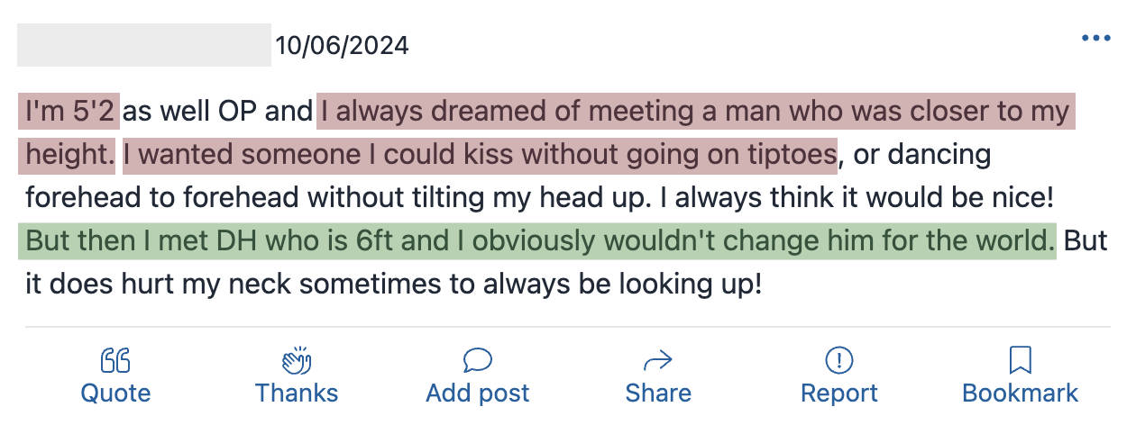This screenshot has width=1136, height=425.
Task: Click the Share arrow icon
Action: [658, 361]
